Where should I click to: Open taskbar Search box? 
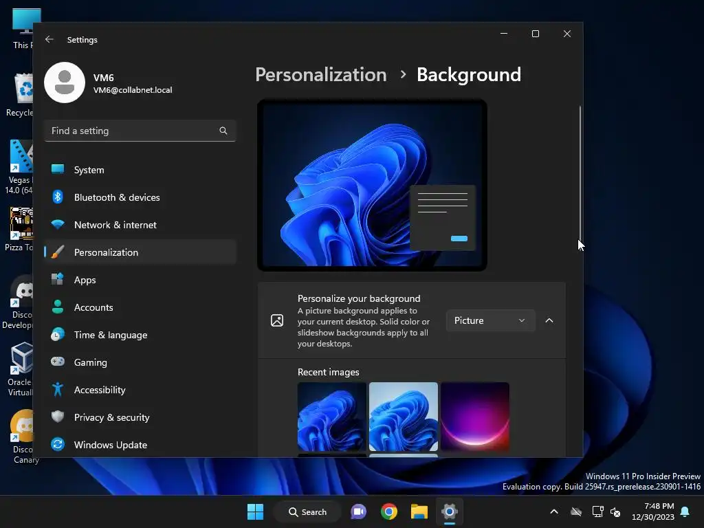click(307, 511)
